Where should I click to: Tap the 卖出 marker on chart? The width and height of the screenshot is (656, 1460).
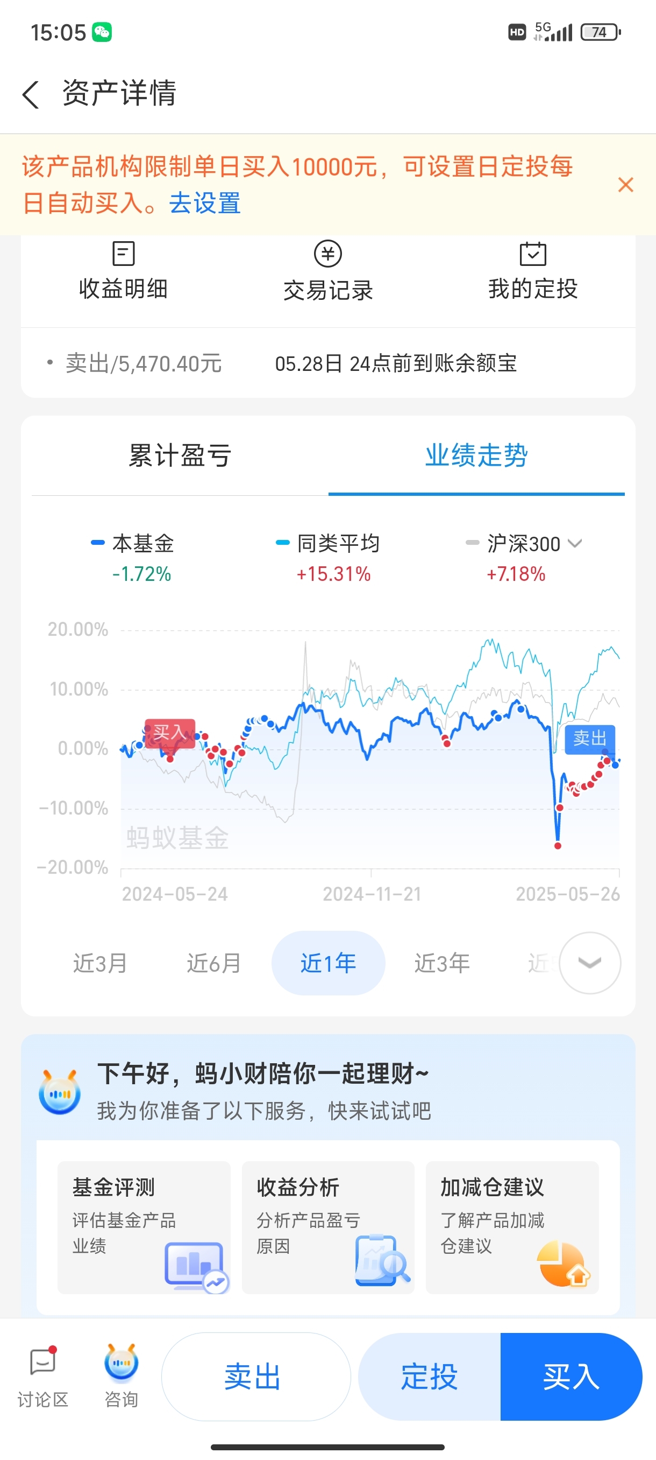click(x=590, y=739)
